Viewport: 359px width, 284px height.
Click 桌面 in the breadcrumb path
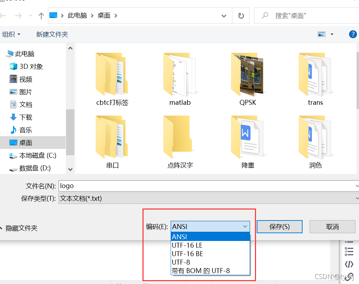pos(104,15)
